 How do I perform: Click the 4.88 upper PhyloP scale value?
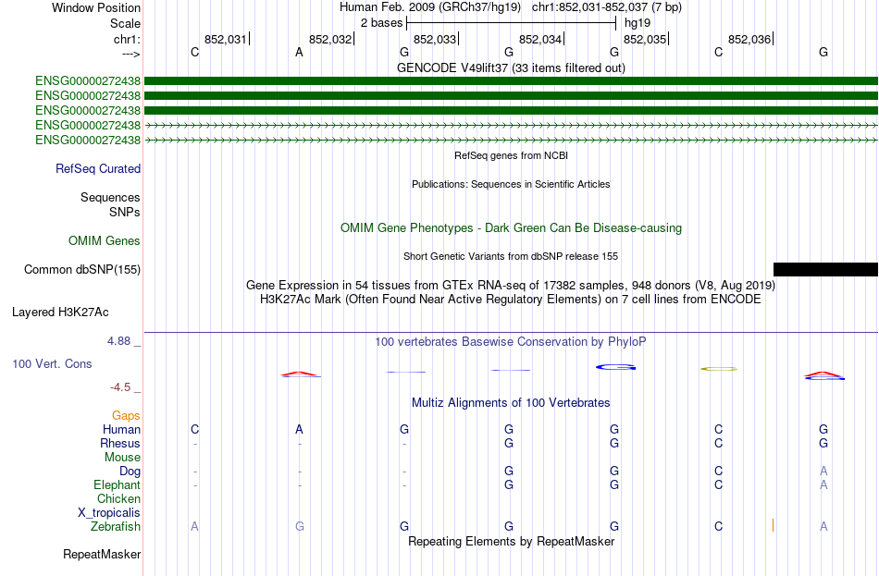(118, 341)
